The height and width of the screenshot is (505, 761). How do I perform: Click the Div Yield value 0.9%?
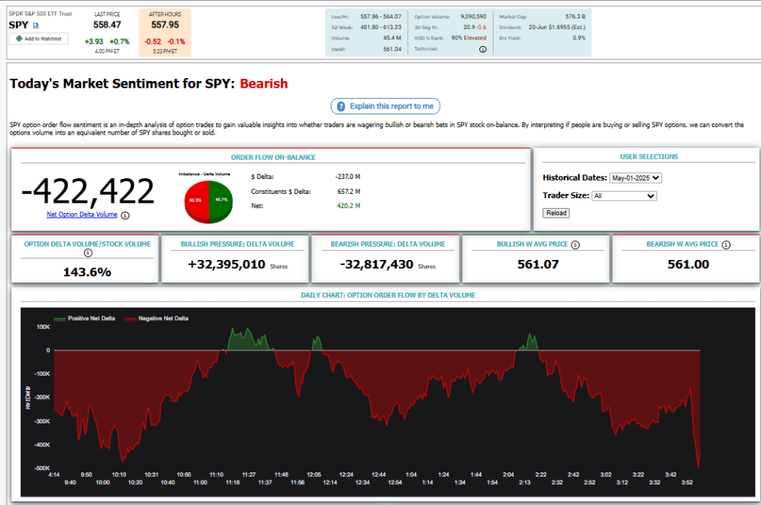point(579,38)
